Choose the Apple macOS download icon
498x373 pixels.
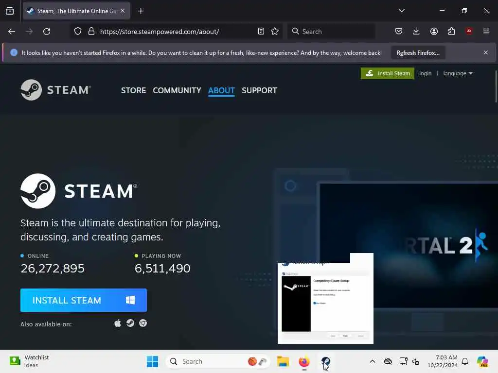tap(118, 323)
